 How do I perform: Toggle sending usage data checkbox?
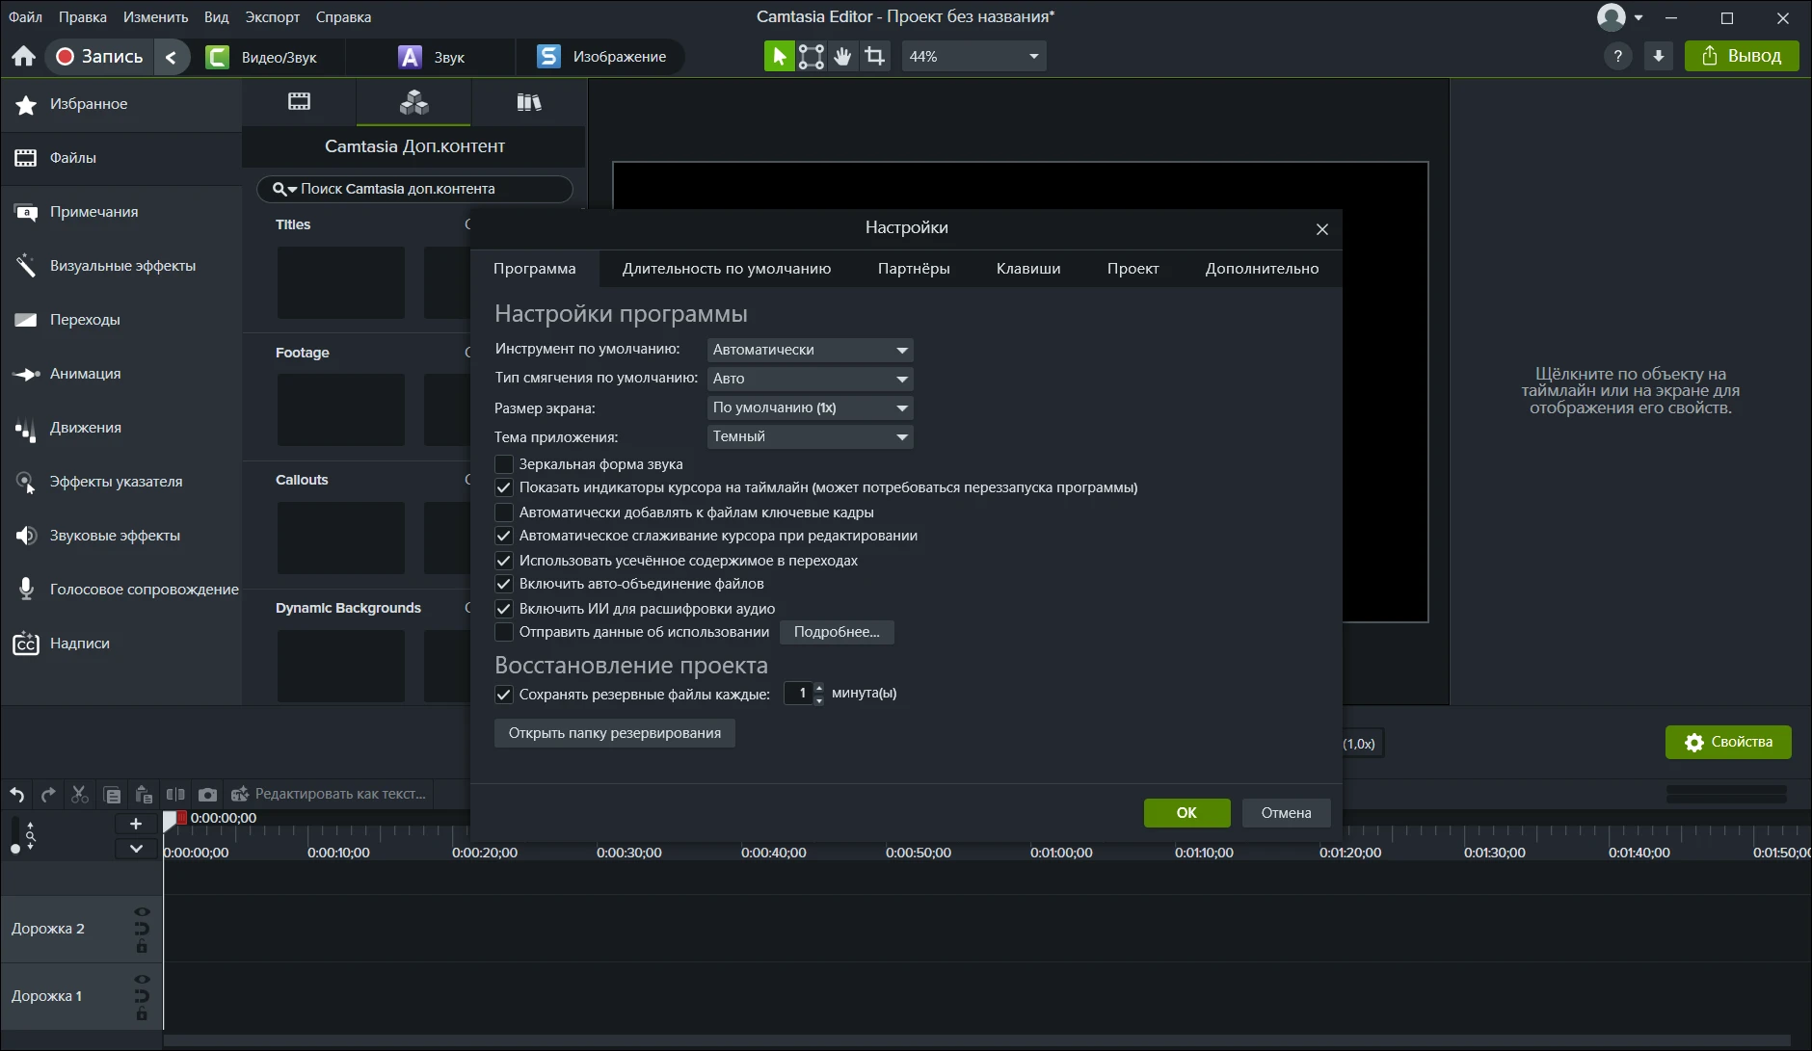click(x=504, y=632)
